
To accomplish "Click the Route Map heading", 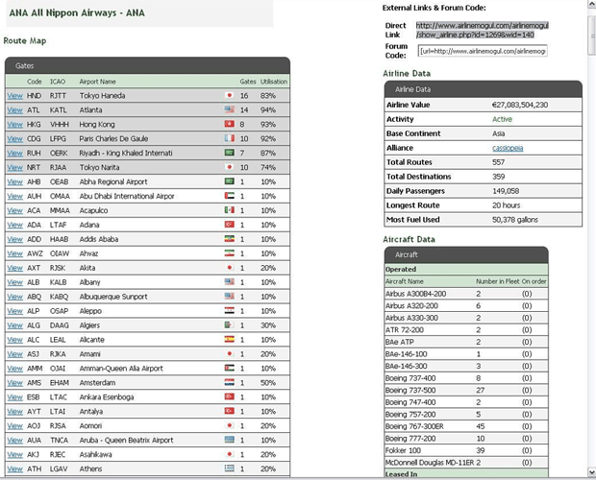I will tap(25, 40).
